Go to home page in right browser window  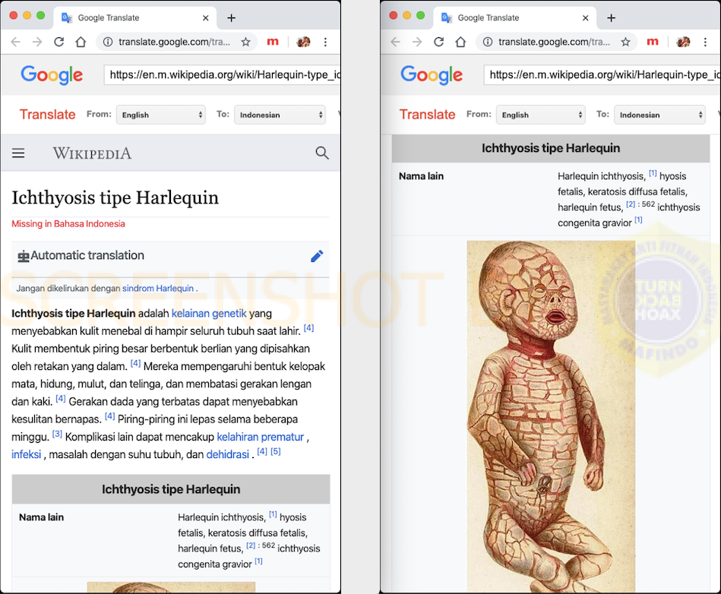pyautogui.click(x=460, y=42)
